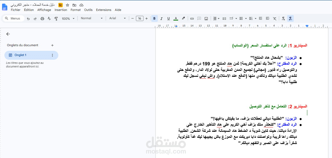Open the Aide menu

pos(118,10)
